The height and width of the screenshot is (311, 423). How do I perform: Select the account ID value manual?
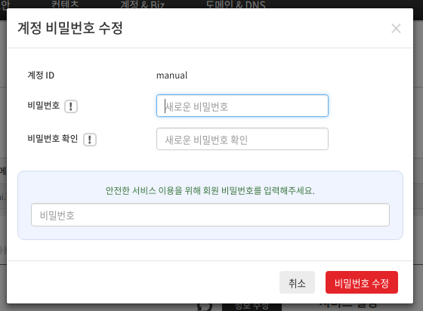click(172, 75)
